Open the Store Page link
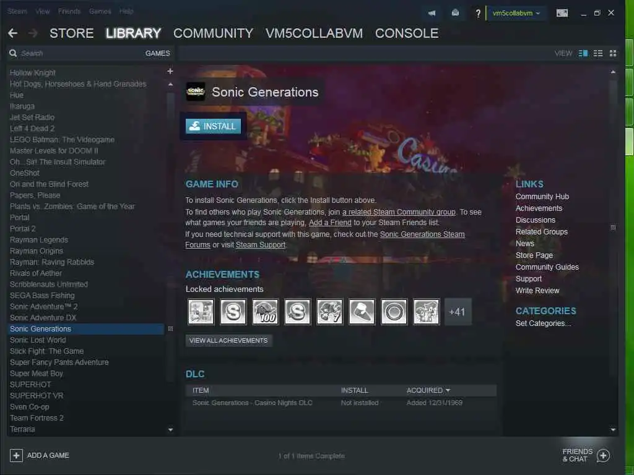Viewport: 634px width, 475px height. [534, 255]
